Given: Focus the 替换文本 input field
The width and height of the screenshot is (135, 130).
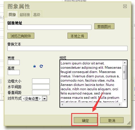Looking at the screenshot, I should (67, 48).
